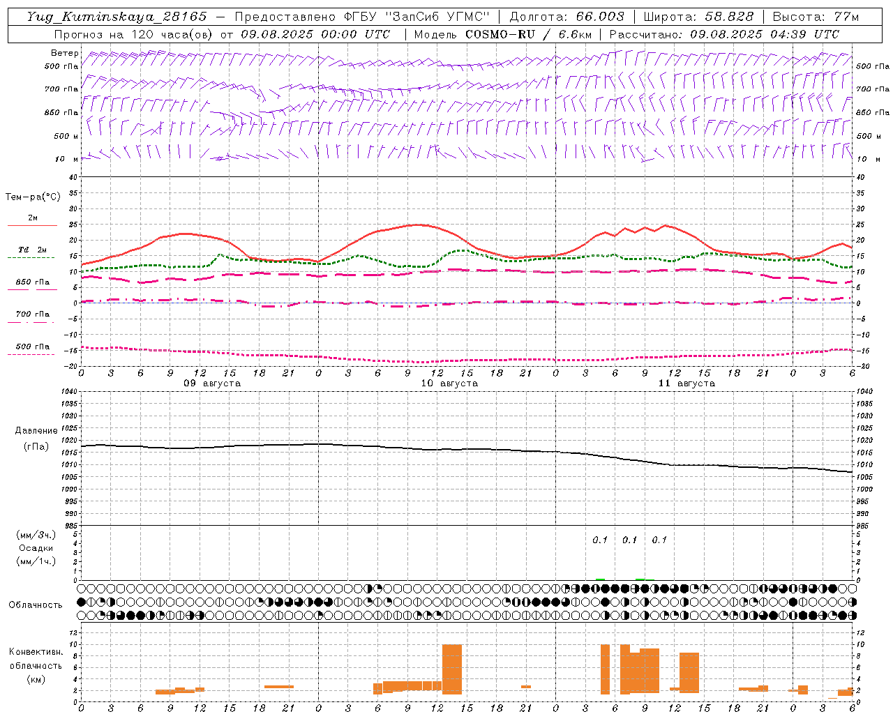Click the dashed swatch under Td 2м legend
Image resolution: width=893 pixels, height=714 pixels.
click(32, 258)
